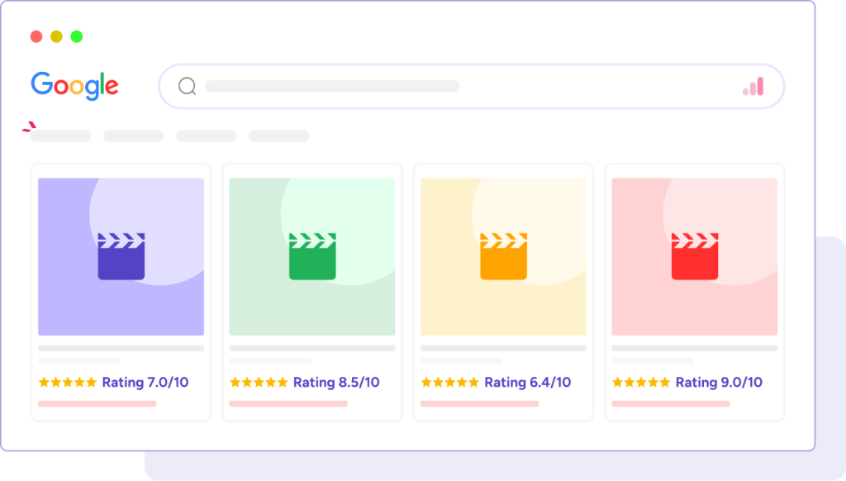Click the green window dot button

77,36
